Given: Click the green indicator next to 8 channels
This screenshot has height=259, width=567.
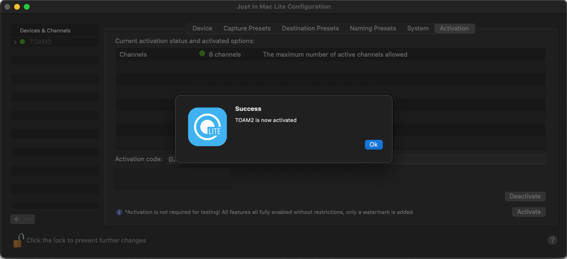Looking at the screenshot, I should [x=202, y=54].
